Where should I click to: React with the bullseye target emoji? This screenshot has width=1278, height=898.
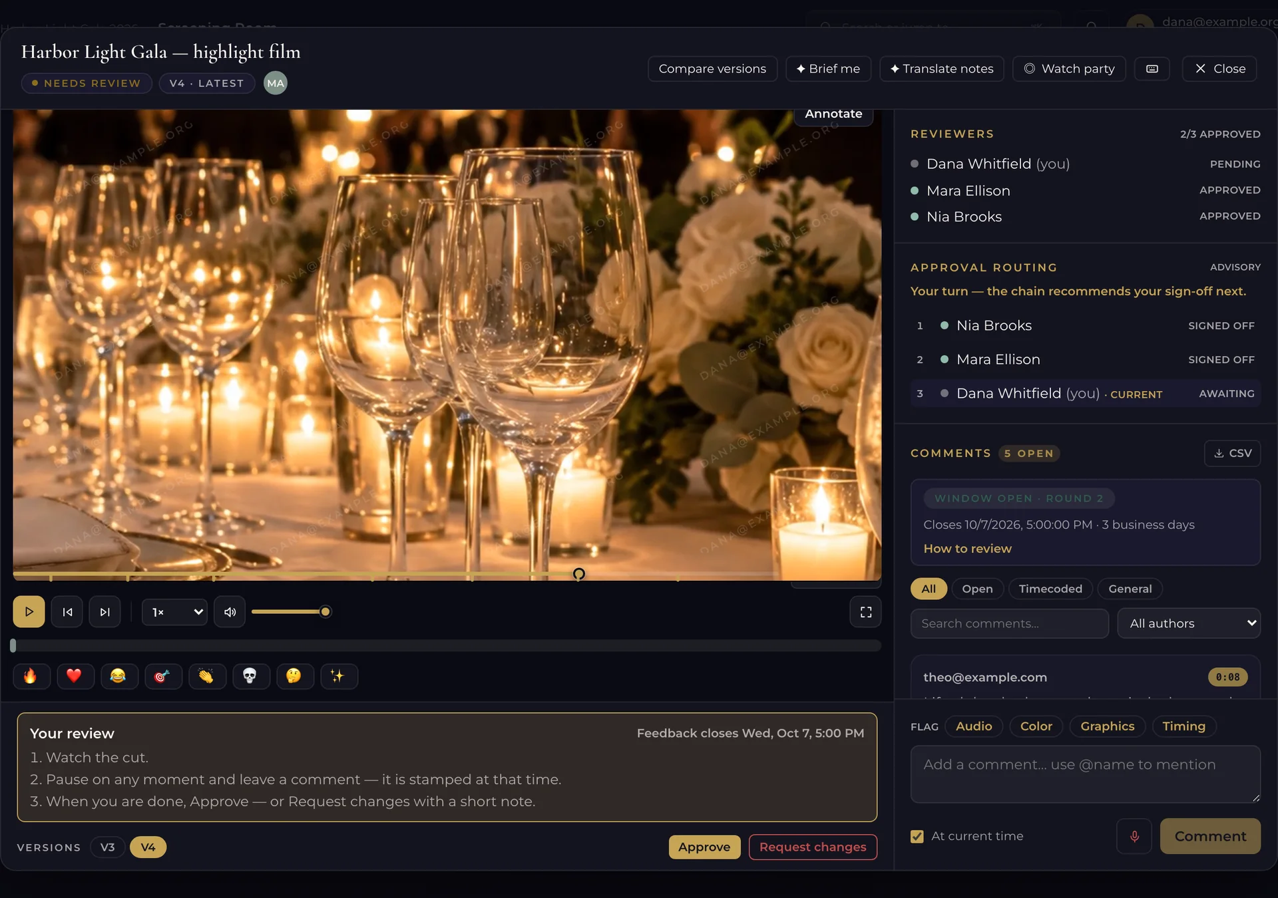tap(162, 676)
